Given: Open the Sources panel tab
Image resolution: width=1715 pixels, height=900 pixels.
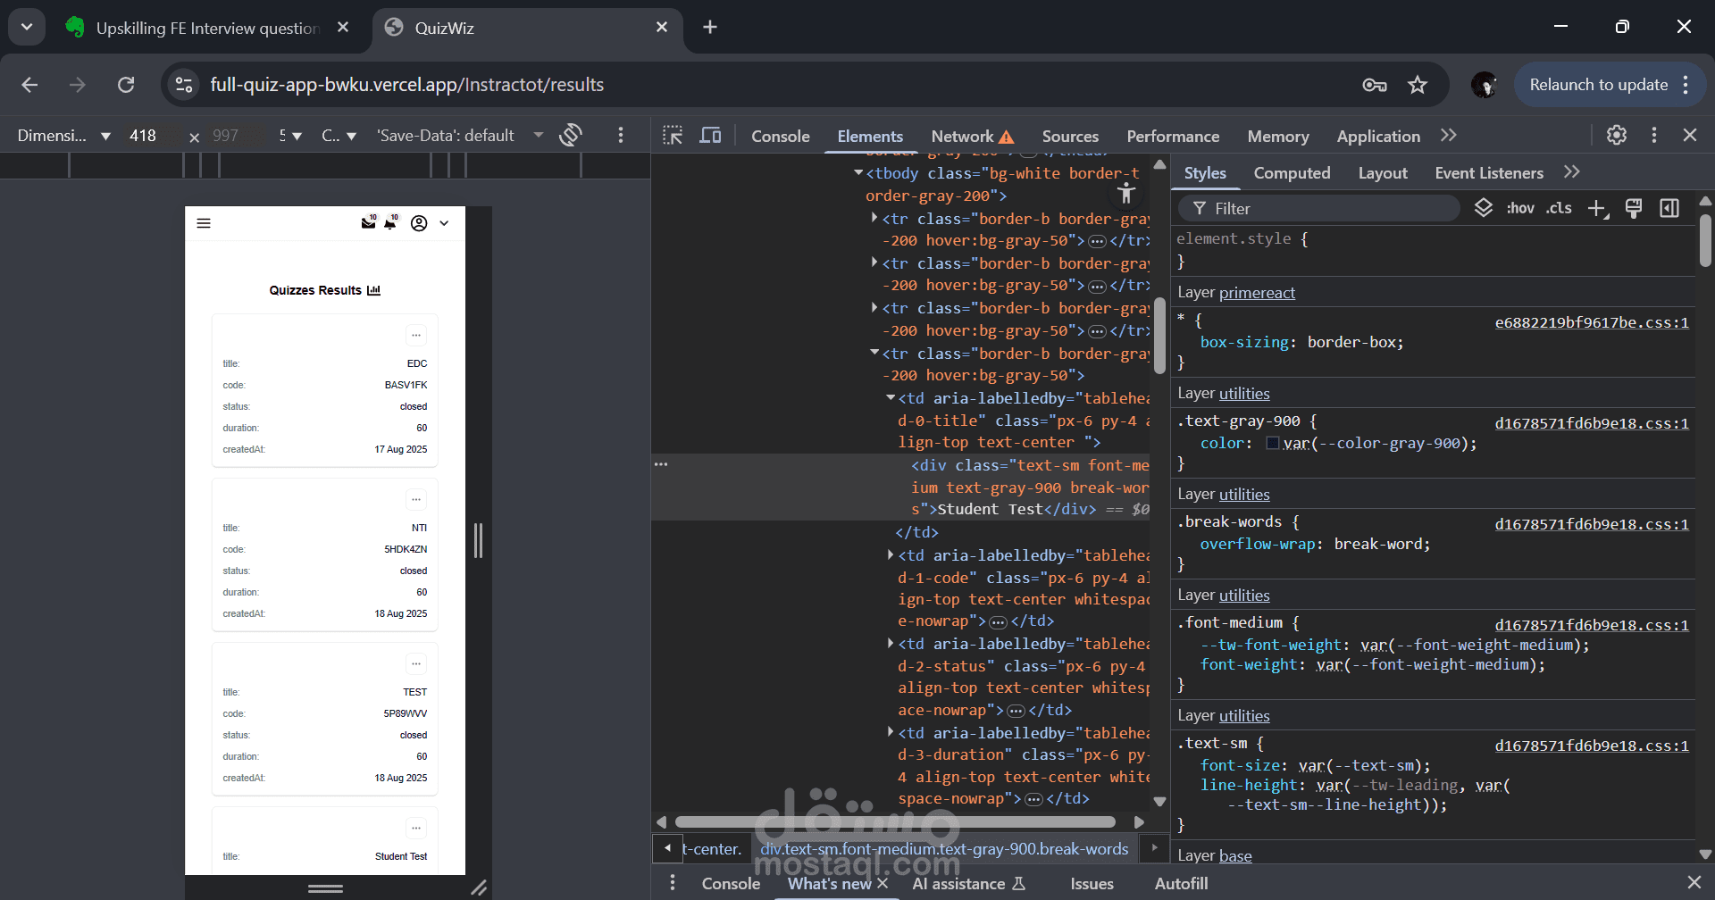Looking at the screenshot, I should [x=1070, y=136].
